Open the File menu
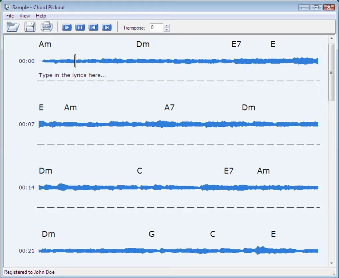This screenshot has height=278, width=339. click(x=10, y=16)
